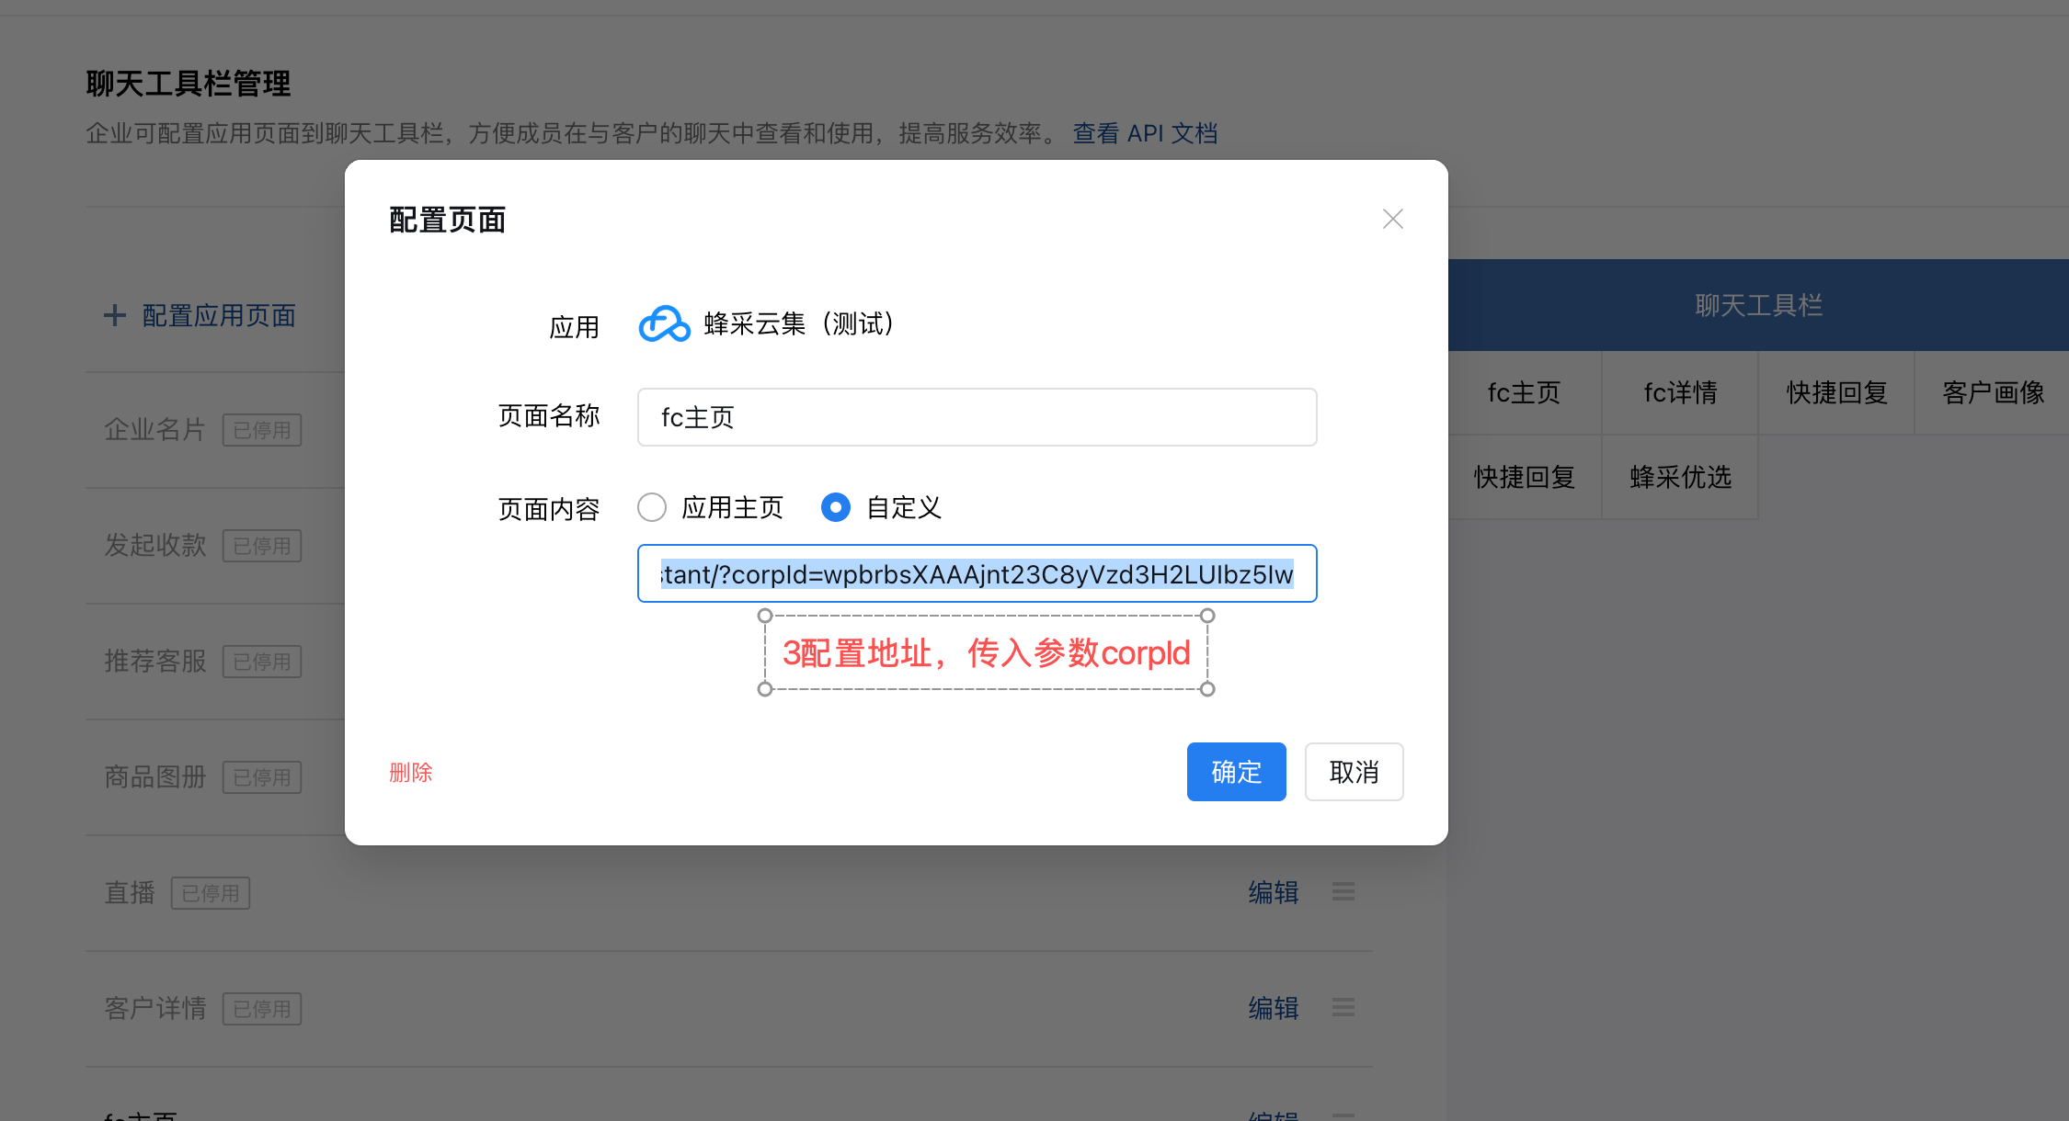This screenshot has width=2069, height=1121.
Task: Click top-right resize handle of annotation box
Action: [1207, 616]
